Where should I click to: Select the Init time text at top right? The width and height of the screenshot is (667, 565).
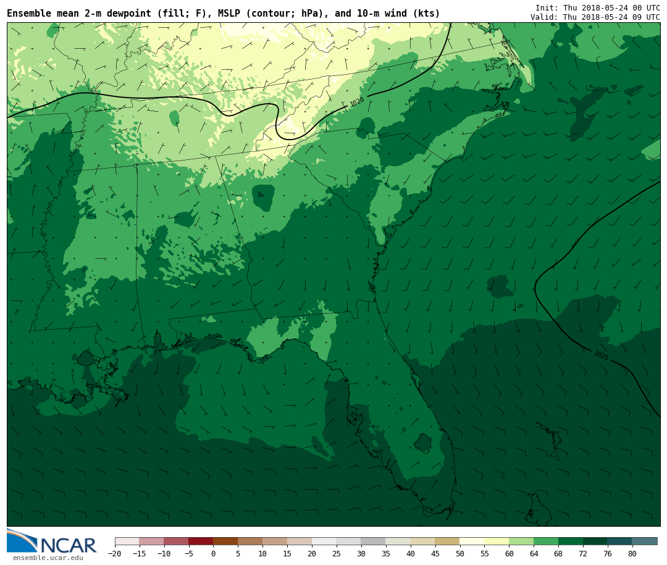[x=597, y=8]
